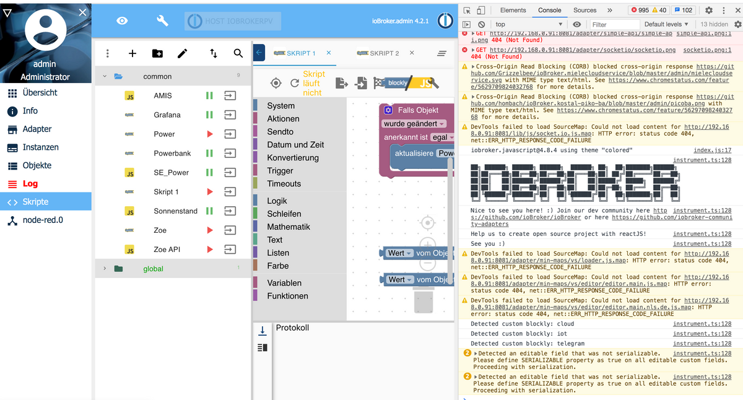The width and height of the screenshot is (743, 400).
Task: Click the locate-script target icon in editor toolbar
Action: coord(276,83)
